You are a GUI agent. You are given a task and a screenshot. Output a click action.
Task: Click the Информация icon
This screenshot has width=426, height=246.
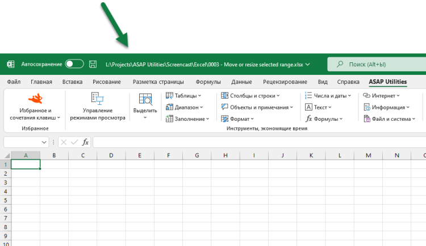(x=367, y=107)
